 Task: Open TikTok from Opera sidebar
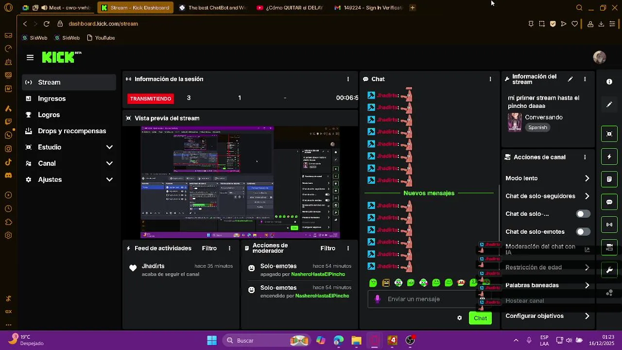click(x=8, y=162)
